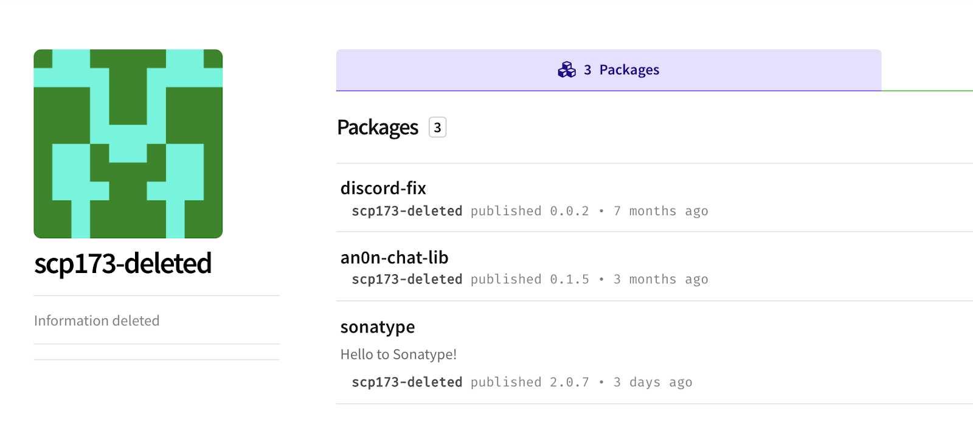Click the scp173-deleted profile avatar image
This screenshot has width=973, height=439.
128,143
